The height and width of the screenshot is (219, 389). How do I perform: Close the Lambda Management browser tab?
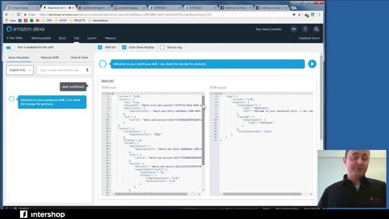coord(109,8)
